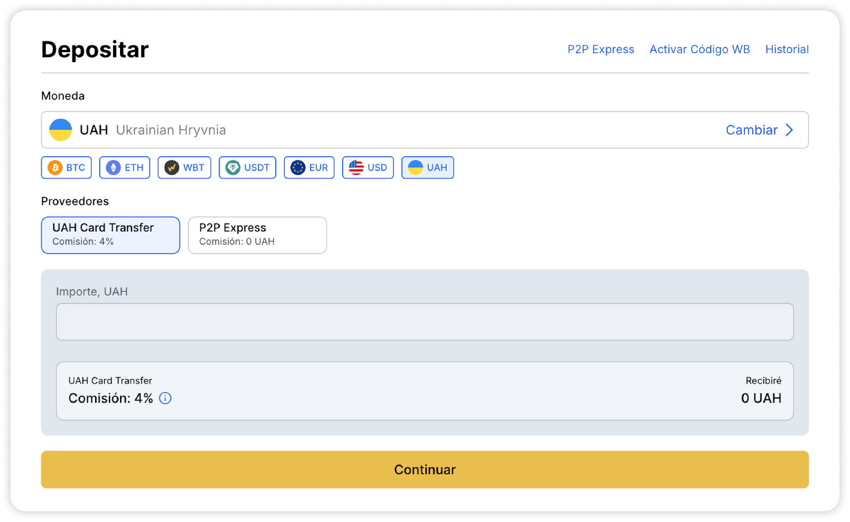Click the Ukrainian flag in currency field
Image resolution: width=850 pixels, height=522 pixels.
[61, 130]
